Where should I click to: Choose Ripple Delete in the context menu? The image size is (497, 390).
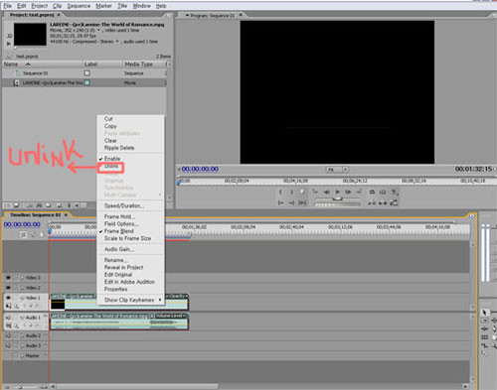tap(119, 148)
